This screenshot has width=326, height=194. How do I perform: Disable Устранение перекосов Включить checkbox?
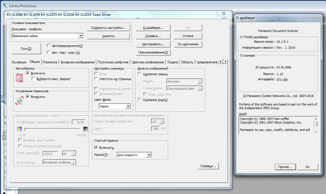(28, 97)
